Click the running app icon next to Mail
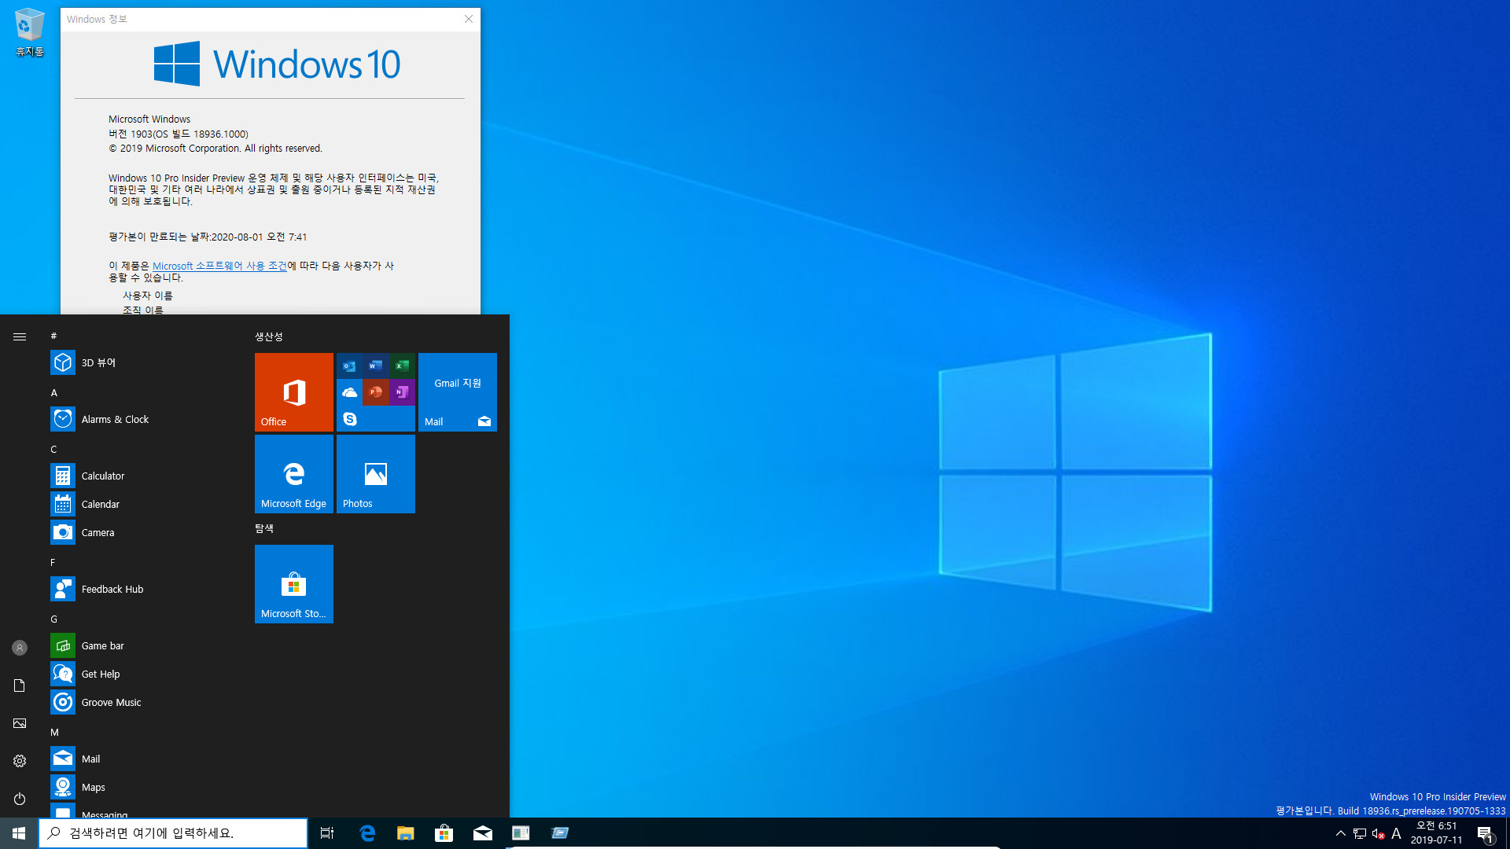The image size is (1510, 849). [521, 833]
